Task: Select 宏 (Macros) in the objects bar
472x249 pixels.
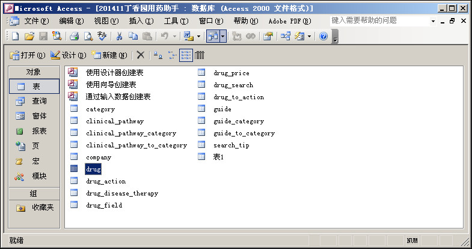Action: (x=34, y=161)
